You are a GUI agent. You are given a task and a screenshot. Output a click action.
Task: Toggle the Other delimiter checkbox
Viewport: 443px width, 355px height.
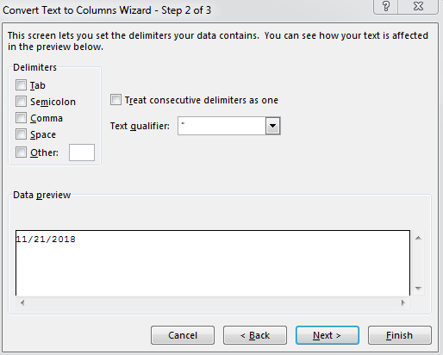[x=21, y=153]
